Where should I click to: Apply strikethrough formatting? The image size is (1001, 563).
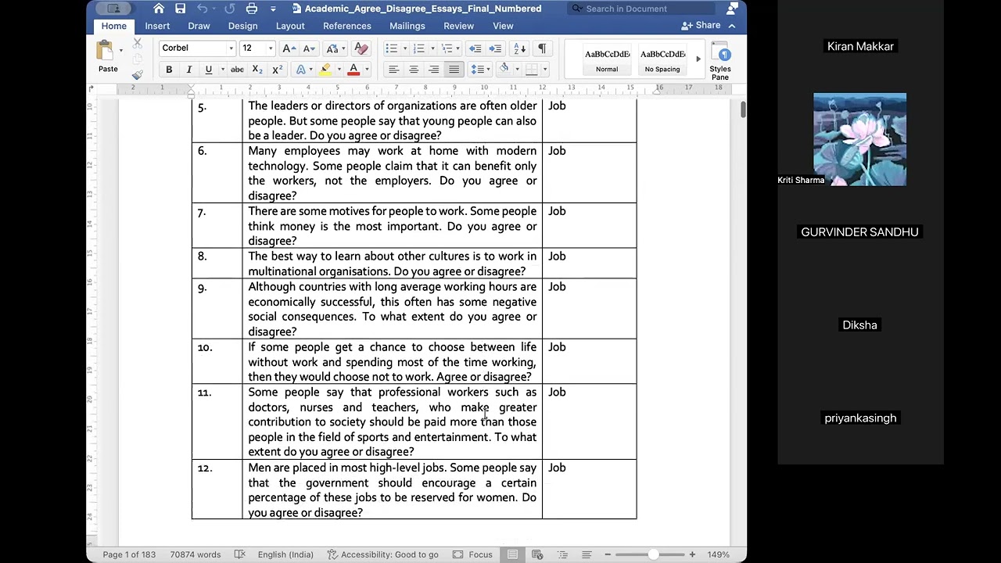pos(237,70)
